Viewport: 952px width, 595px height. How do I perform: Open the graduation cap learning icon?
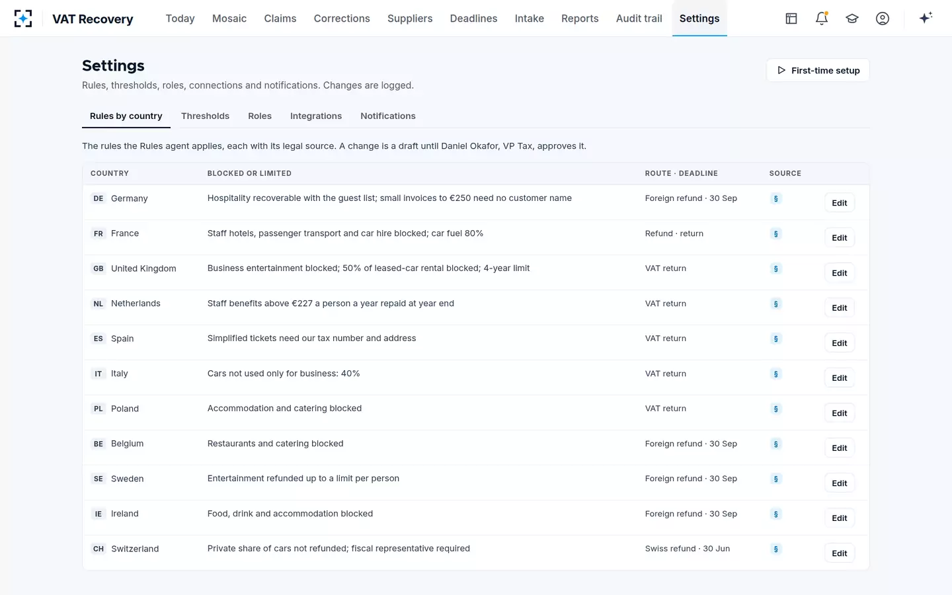(x=852, y=19)
